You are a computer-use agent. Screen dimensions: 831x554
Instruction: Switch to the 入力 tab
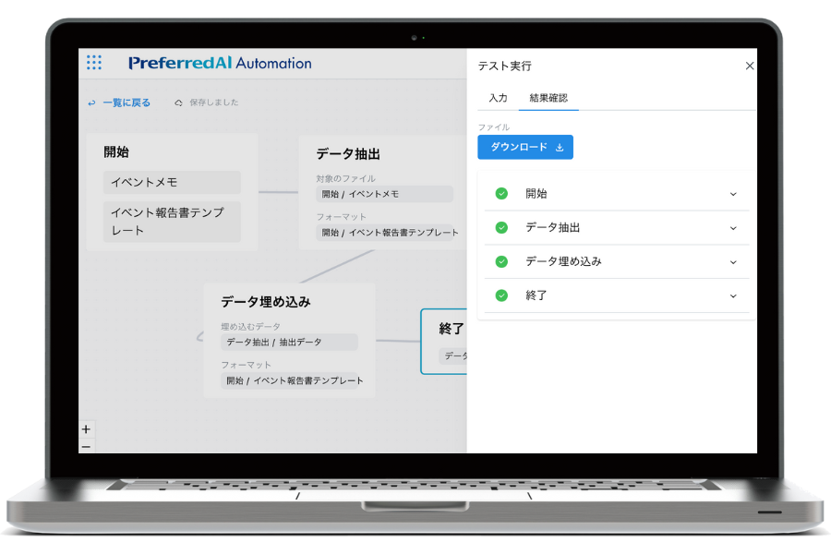click(x=498, y=98)
